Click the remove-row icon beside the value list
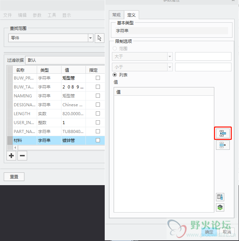This screenshot has width=239, height=241. 223,145
